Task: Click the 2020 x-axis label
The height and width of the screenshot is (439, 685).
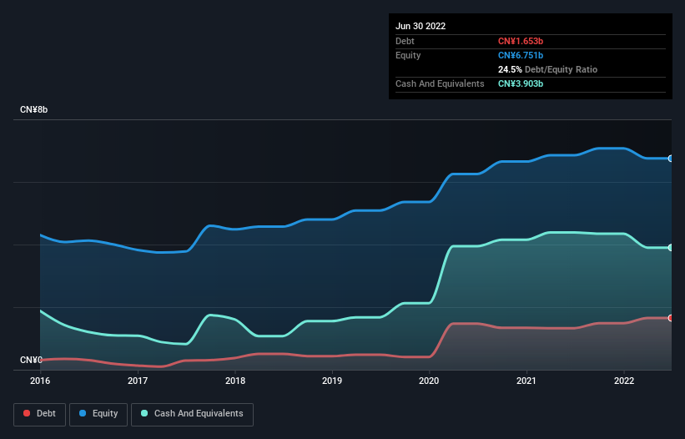Action: [x=429, y=381]
